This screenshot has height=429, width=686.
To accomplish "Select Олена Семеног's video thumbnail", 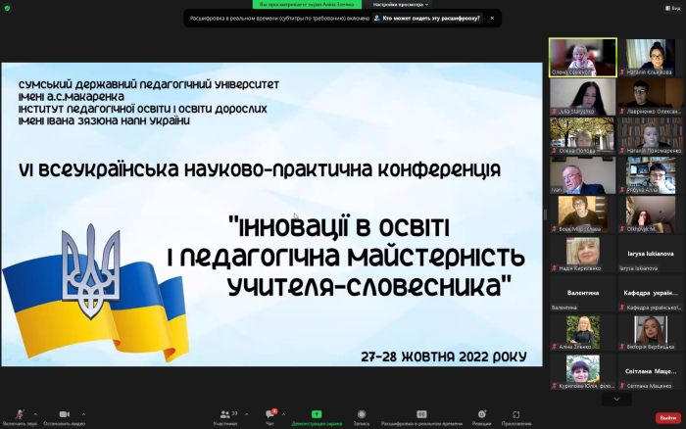I will pos(583,57).
